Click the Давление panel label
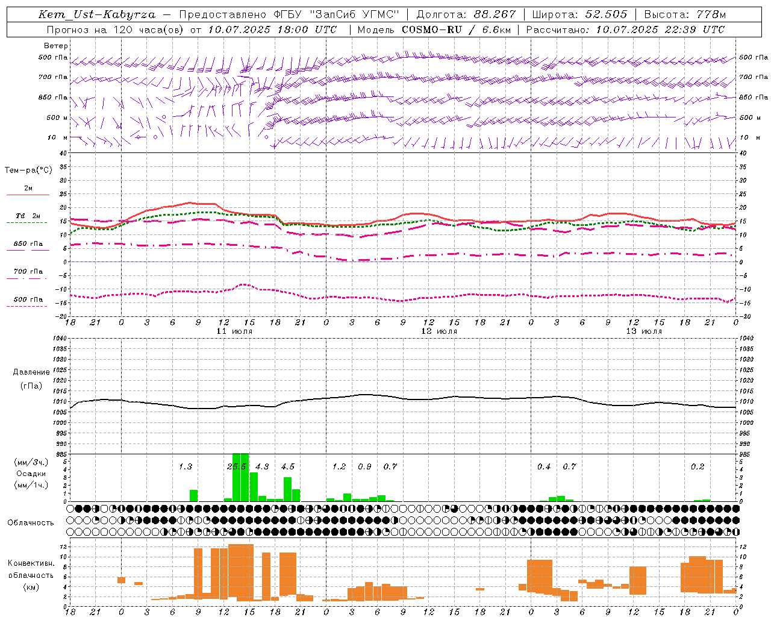The image size is (771, 617). (31, 372)
